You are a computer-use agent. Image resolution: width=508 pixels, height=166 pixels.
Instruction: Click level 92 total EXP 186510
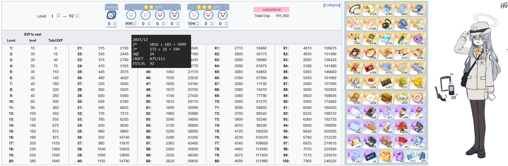coord(330,113)
